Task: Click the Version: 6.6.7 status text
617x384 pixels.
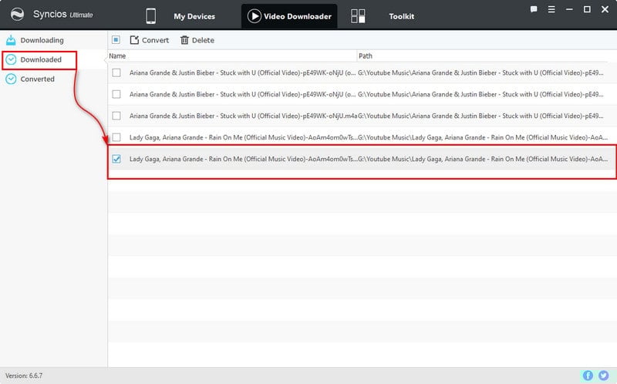Action: (24, 376)
